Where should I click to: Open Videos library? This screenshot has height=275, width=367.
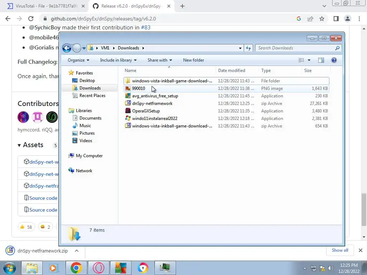86,140
